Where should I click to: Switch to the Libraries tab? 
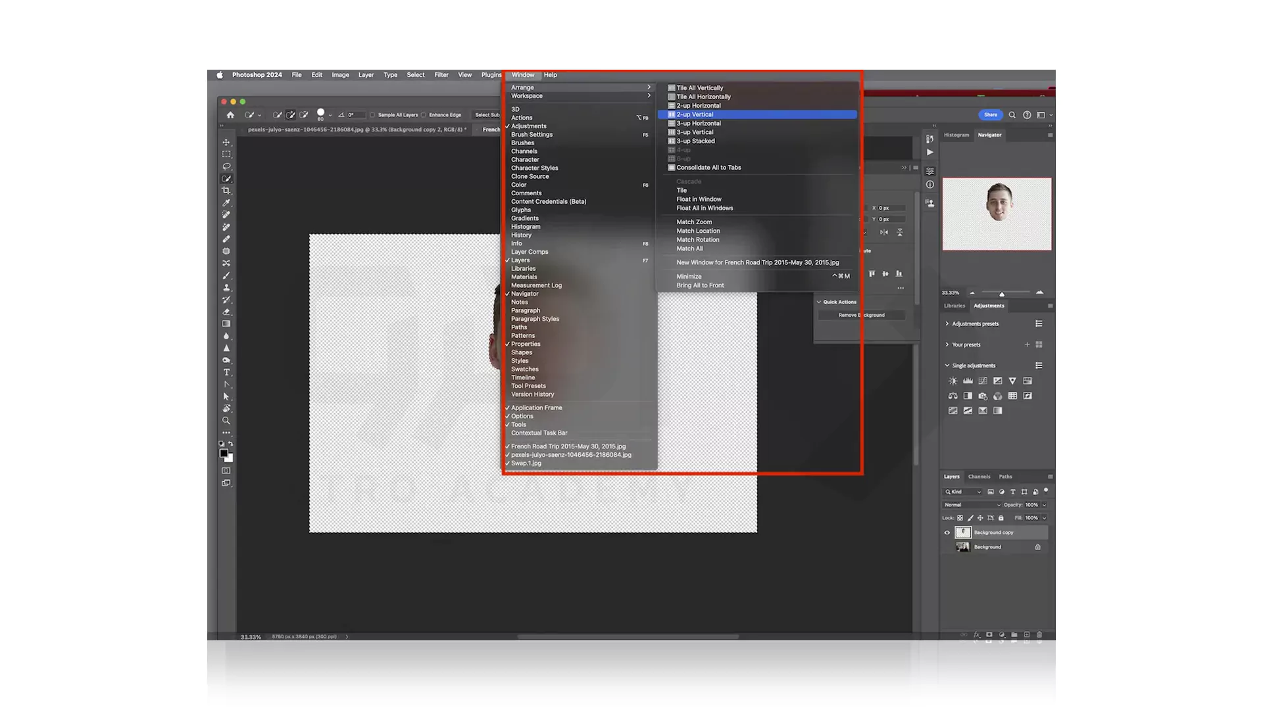(954, 306)
